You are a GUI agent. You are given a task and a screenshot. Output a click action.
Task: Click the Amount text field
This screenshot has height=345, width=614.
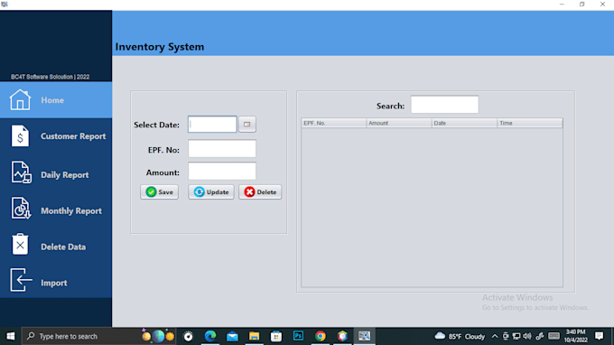pos(222,172)
